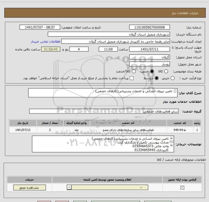Click the announcement date field 1401/07/07 - 08:57

tap(40, 27)
